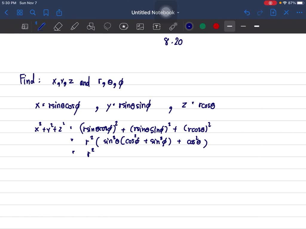Select the Eraser tool
This screenshot has height=229, width=306.
[58, 26]
